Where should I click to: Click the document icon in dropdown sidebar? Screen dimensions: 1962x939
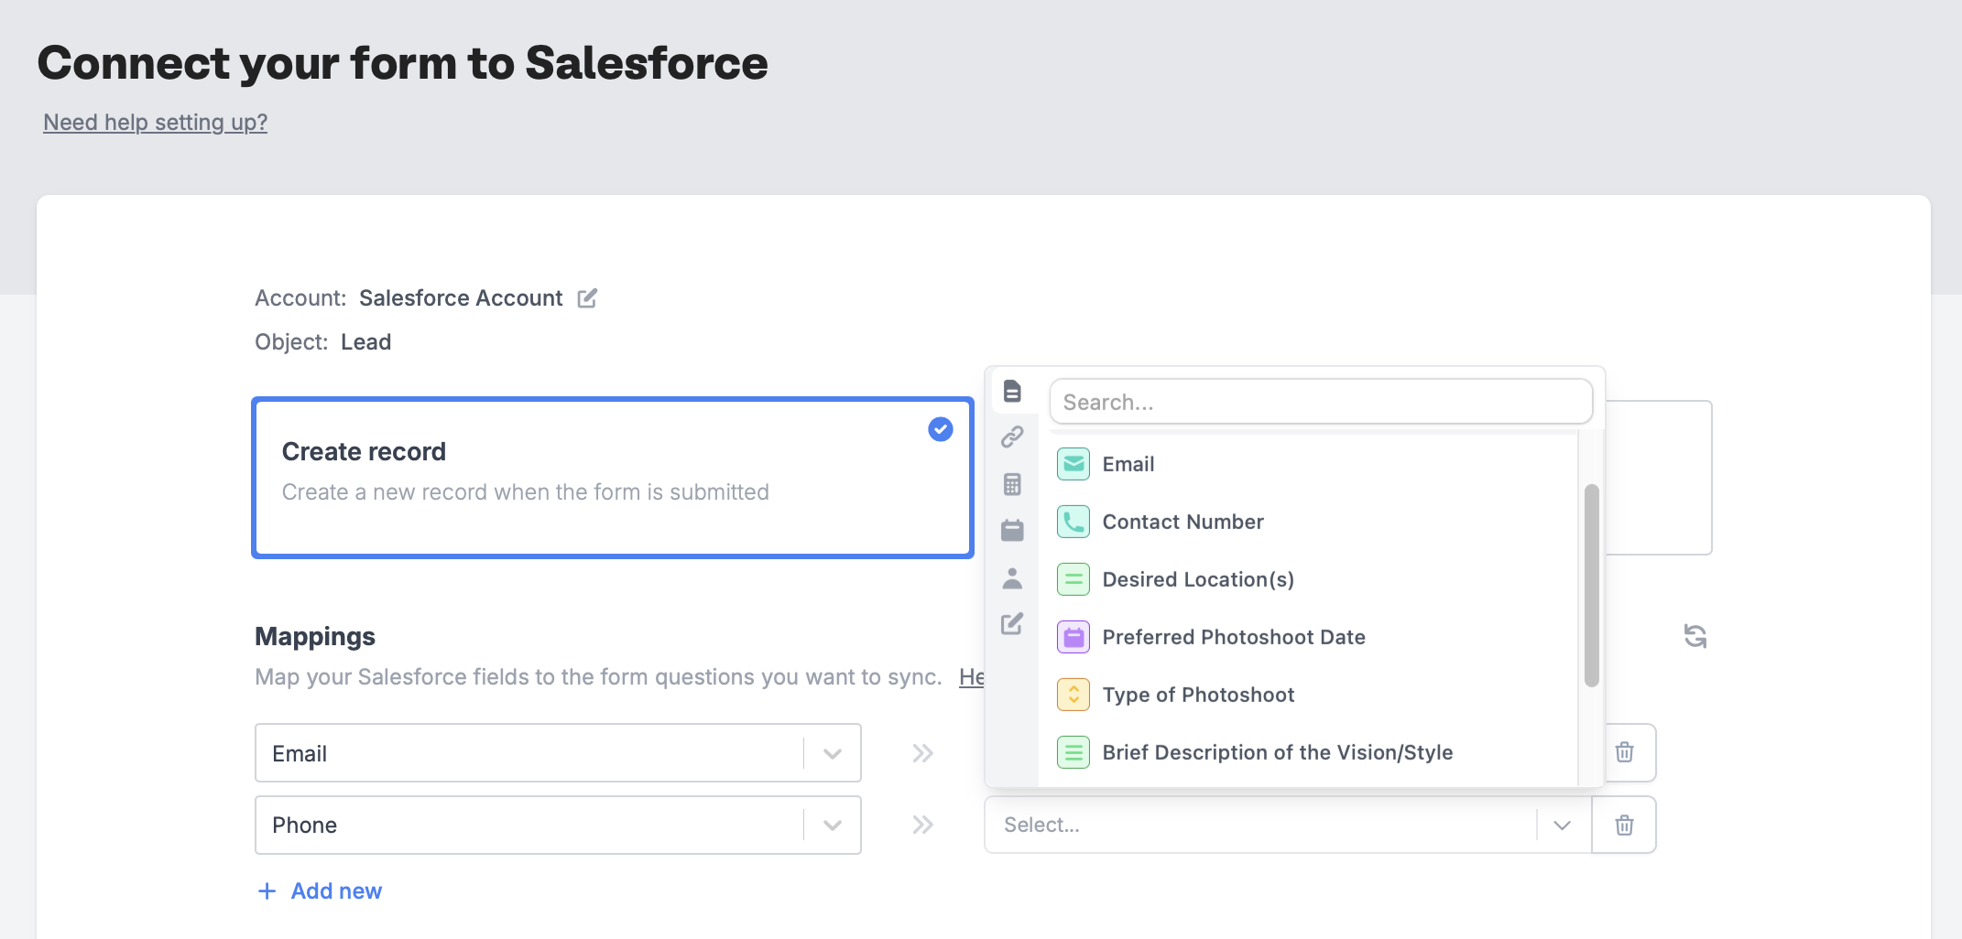[x=1012, y=391]
